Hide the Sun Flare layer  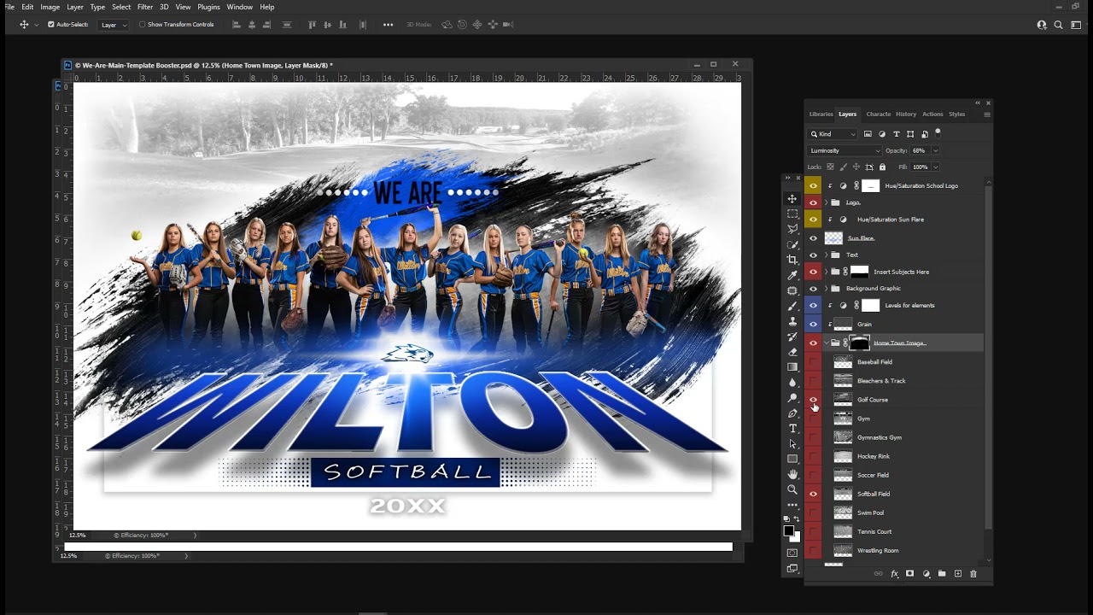[x=813, y=238]
